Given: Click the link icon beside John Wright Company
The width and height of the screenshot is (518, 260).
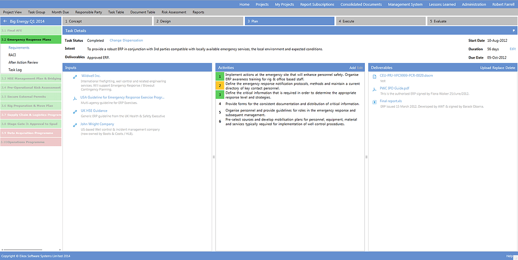Looking at the screenshot, I should (75, 125).
